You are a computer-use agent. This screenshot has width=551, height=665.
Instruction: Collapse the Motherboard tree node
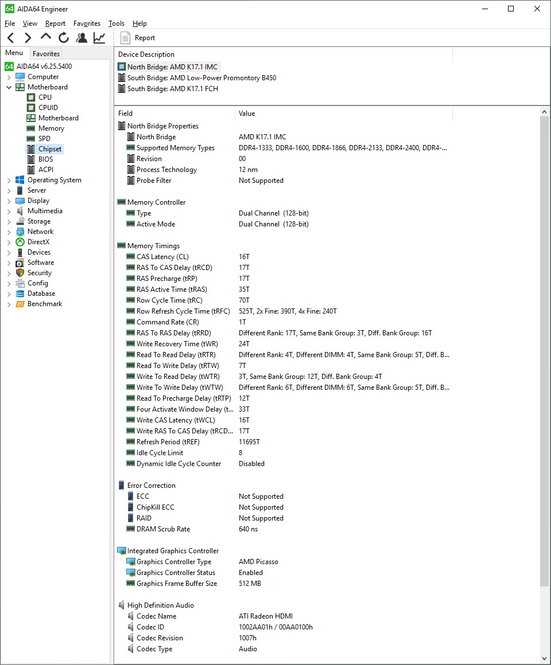click(x=9, y=87)
